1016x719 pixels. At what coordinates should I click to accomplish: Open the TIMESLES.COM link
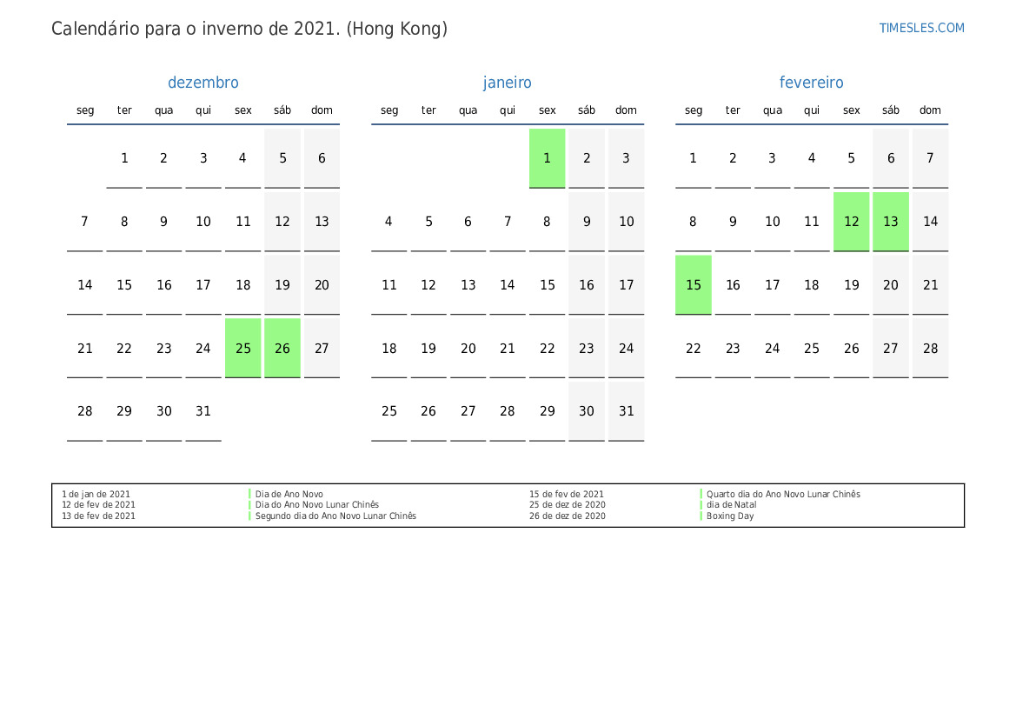coord(921,28)
